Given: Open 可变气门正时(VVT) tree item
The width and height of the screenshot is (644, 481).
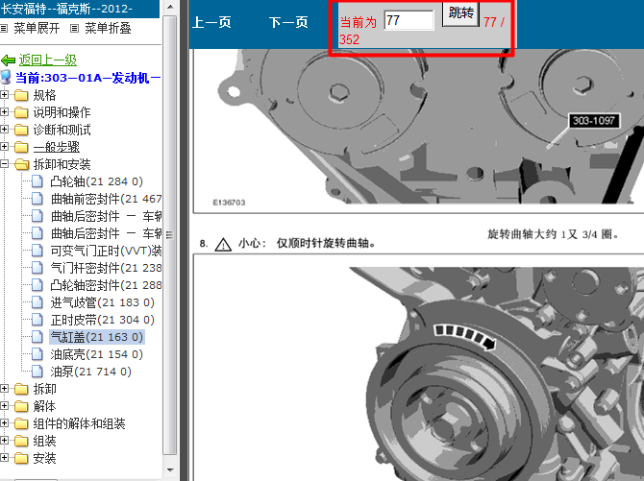Looking at the screenshot, I should click(x=106, y=251).
